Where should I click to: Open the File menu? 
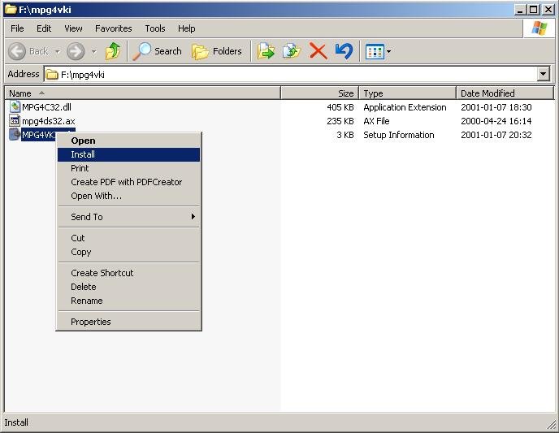(x=17, y=28)
